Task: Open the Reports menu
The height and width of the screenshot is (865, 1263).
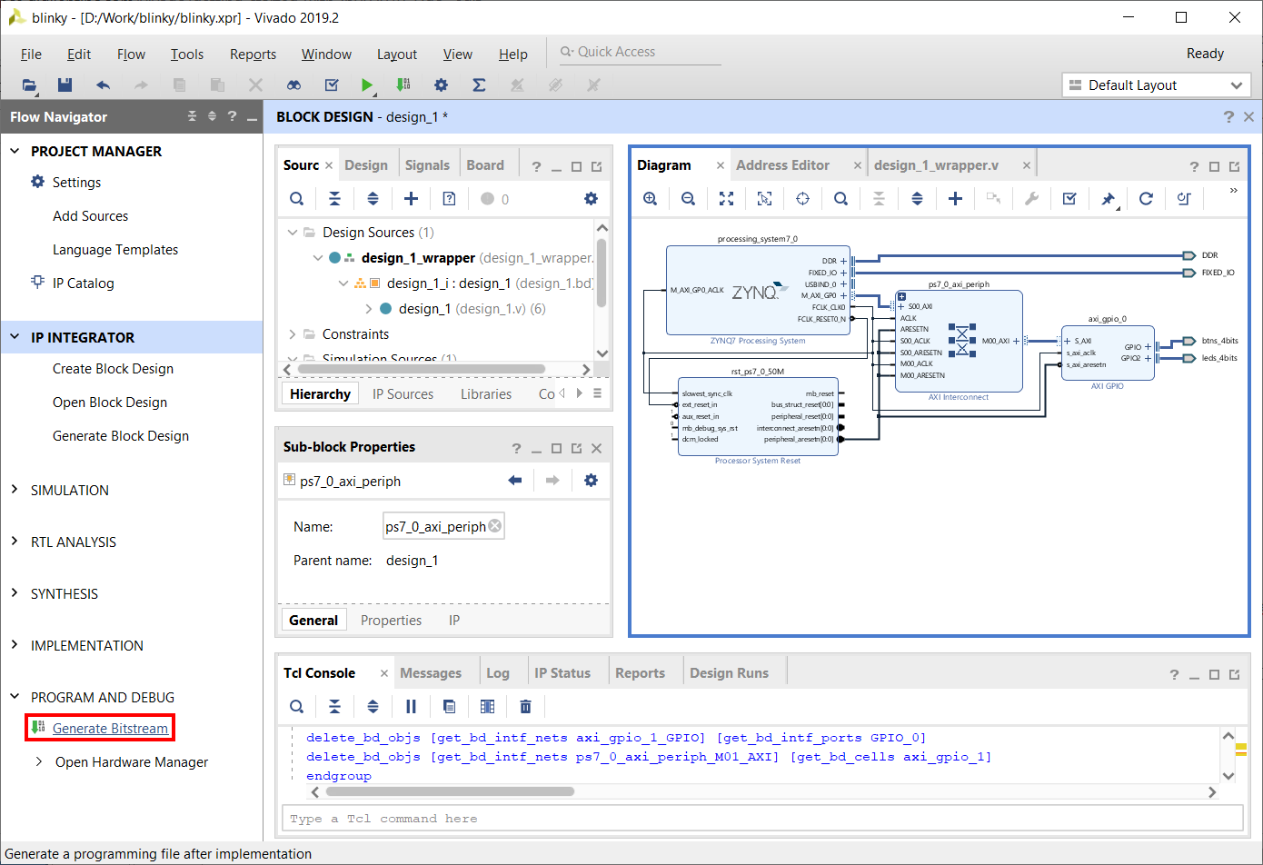Action: coord(253,55)
